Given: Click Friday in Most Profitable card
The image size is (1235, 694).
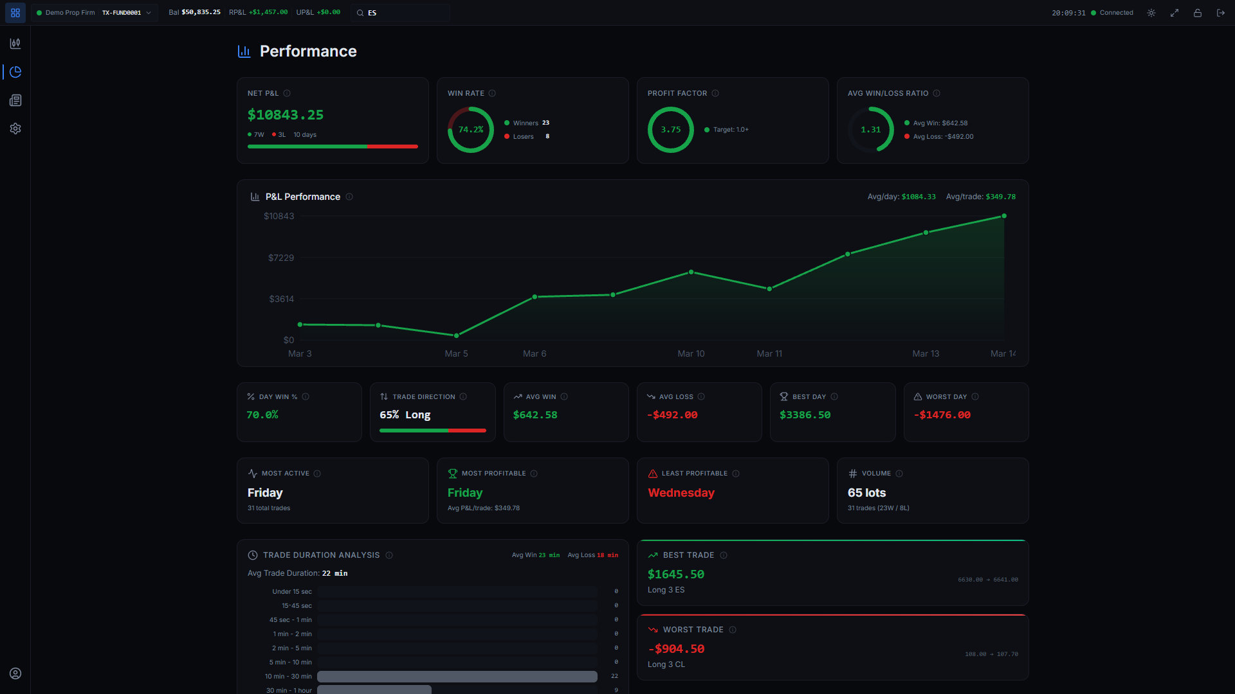Looking at the screenshot, I should pyautogui.click(x=465, y=493).
